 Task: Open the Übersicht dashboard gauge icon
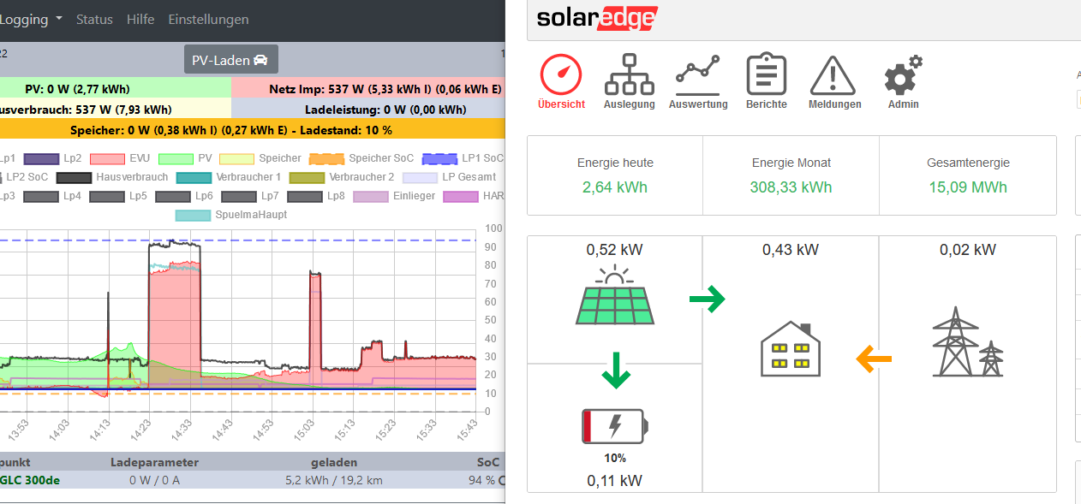coord(561,75)
